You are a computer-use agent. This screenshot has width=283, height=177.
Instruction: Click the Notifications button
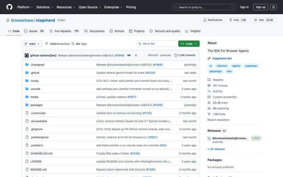(x=213, y=20)
